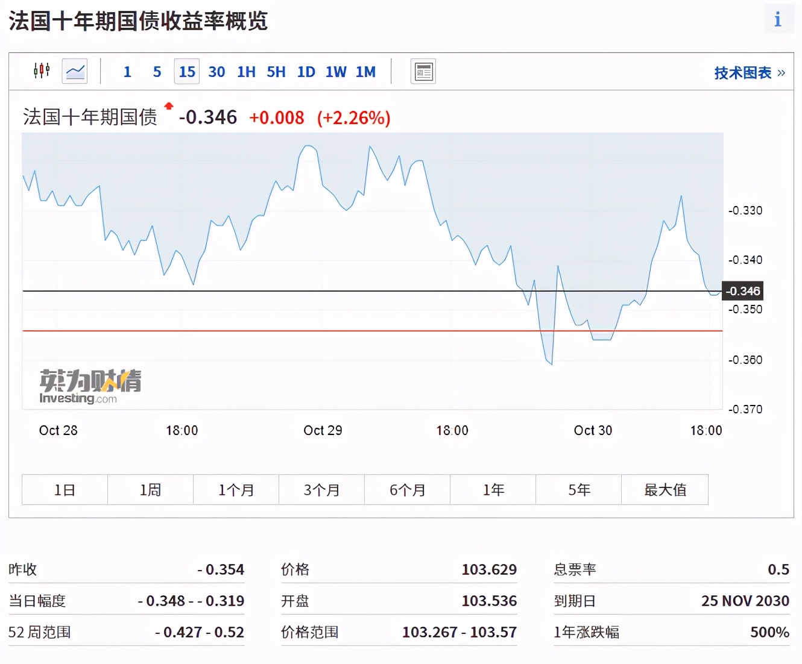
Task: Open the news overlay icon in toolbar
Action: 423,72
